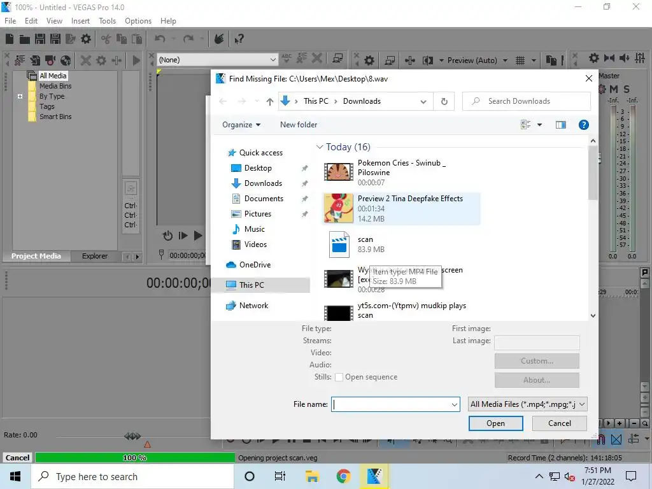Viewport: 652px width, 489px height.
Task: Click the 100% progress bar
Action: pos(135,458)
